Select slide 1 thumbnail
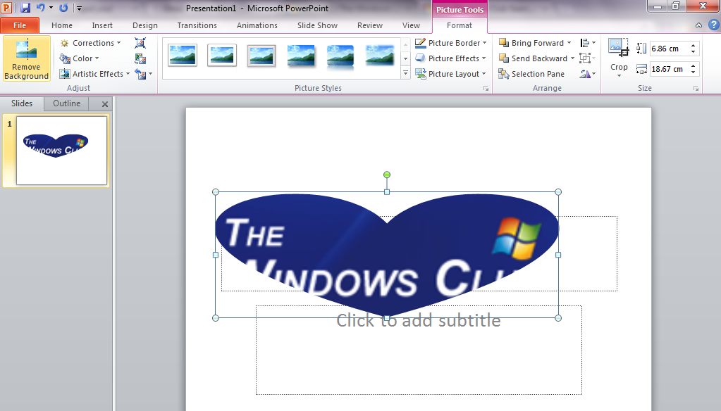Image resolution: width=721 pixels, height=411 pixels. (x=61, y=150)
